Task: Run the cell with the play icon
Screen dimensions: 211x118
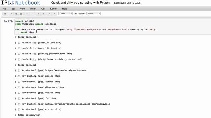Action: coord(49,14)
